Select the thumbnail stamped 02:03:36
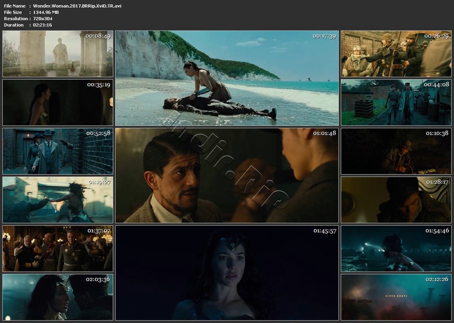This screenshot has width=454, height=323. click(58, 297)
